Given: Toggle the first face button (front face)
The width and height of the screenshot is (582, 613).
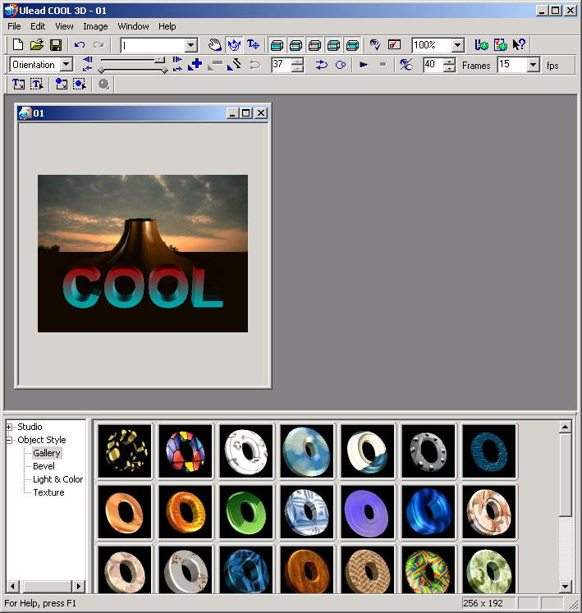Looking at the screenshot, I should 277,45.
